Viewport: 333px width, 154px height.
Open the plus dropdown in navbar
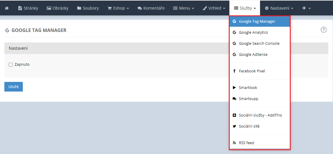click(306, 8)
